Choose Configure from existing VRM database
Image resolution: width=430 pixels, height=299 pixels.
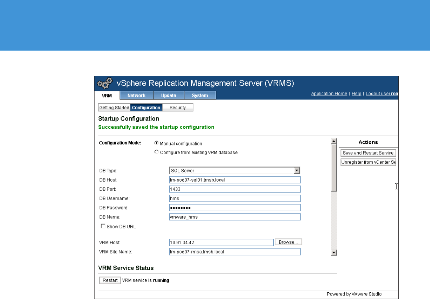point(156,152)
